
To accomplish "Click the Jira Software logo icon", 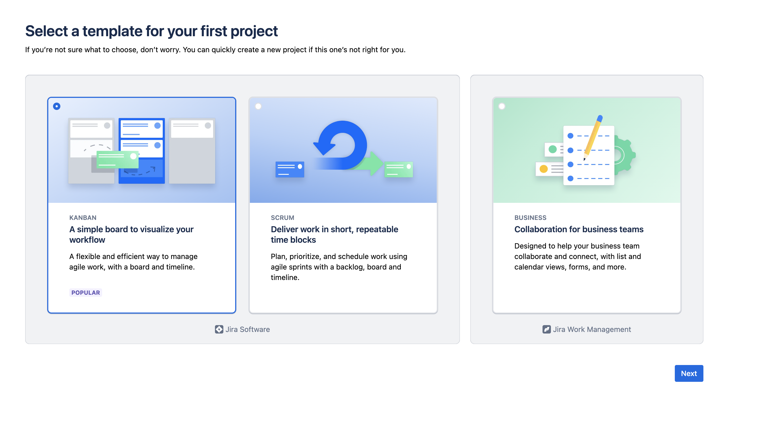I will pyautogui.click(x=219, y=330).
